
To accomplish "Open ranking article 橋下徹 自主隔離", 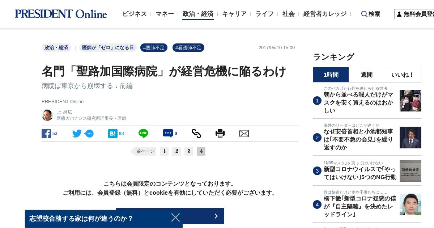I will 360,206.
